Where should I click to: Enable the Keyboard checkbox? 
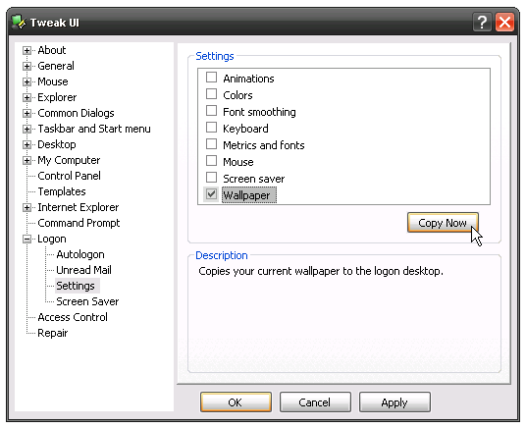[211, 128]
